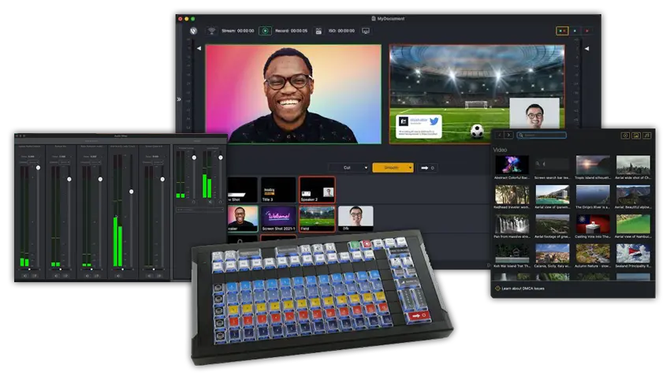Open the output monitor display icon
The width and height of the screenshot is (670, 376).
365,31
